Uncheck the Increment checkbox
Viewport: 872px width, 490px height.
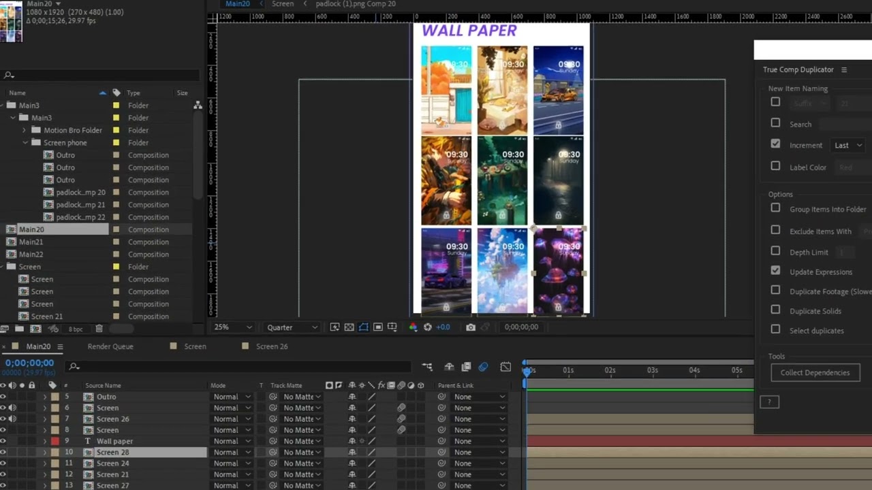775,144
